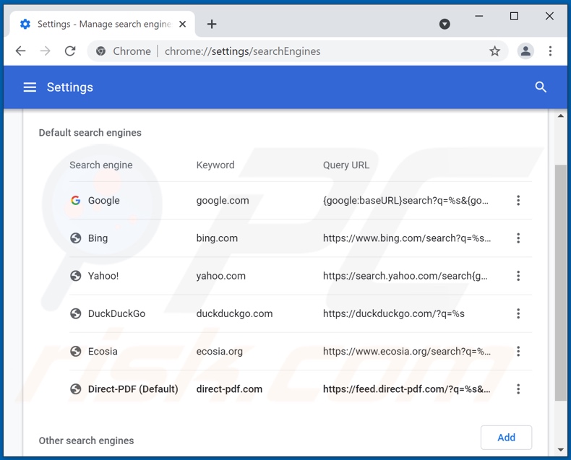
Task: Click the Yahoo! globe icon
Action: tap(75, 276)
